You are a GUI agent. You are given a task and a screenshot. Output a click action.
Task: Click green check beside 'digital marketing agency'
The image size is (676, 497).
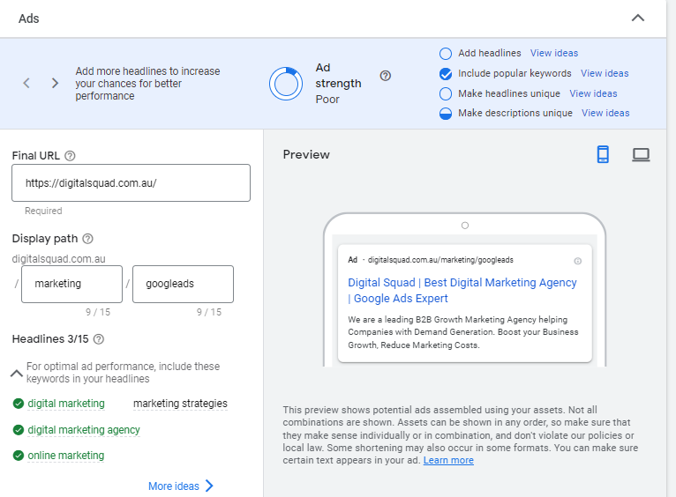click(19, 430)
